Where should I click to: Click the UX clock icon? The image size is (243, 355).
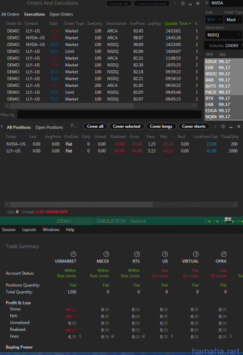coord(165,254)
